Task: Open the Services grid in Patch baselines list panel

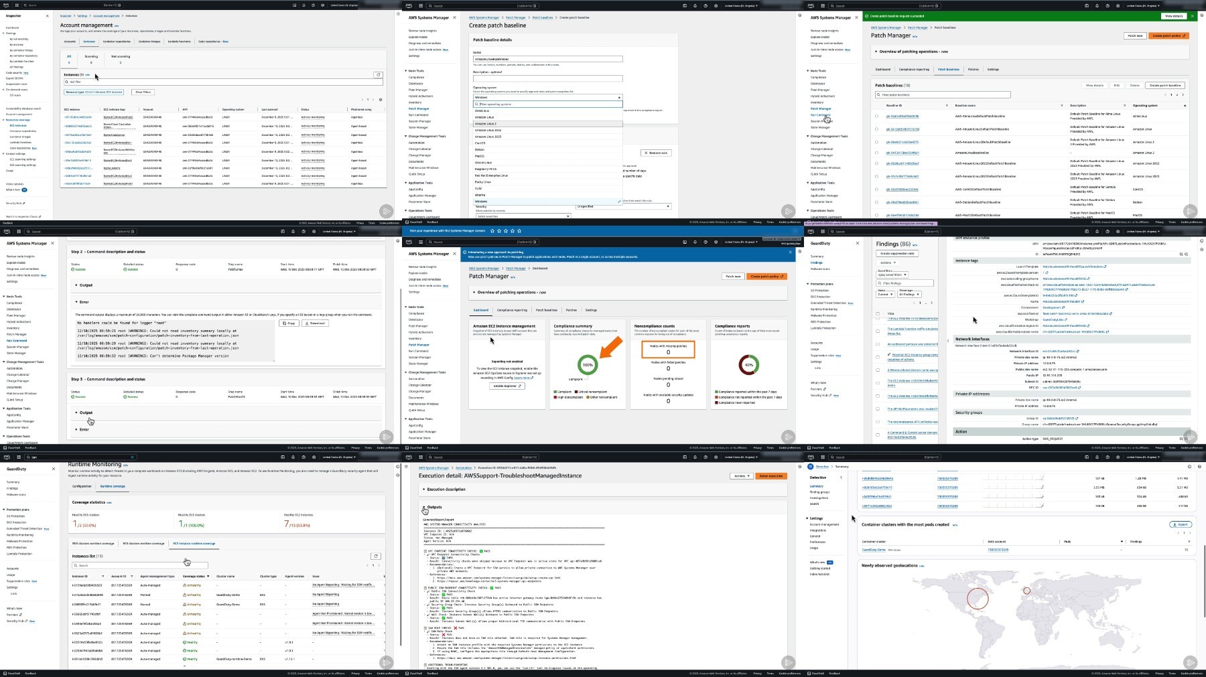Action: click(x=822, y=5)
